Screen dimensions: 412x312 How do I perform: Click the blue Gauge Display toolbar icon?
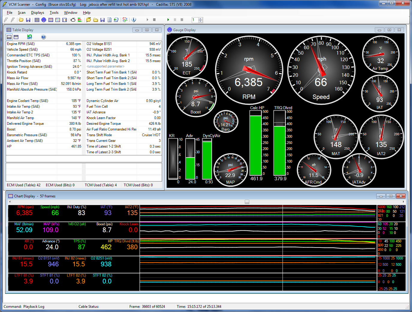coord(44,20)
